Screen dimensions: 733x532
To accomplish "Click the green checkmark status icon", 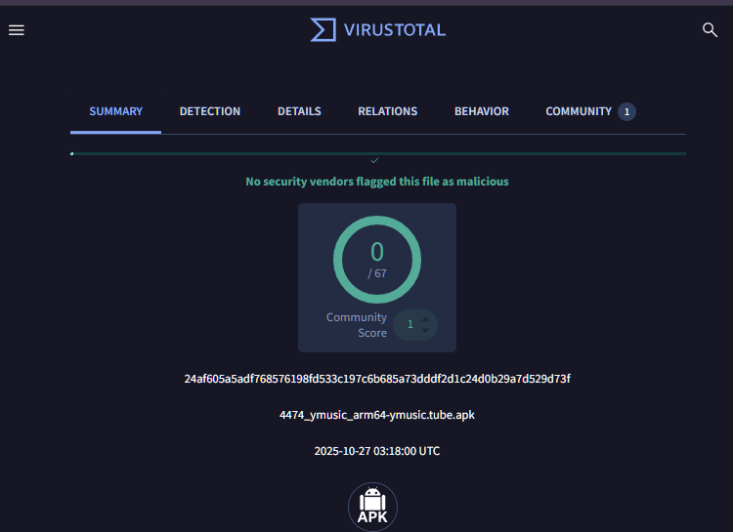I will point(374,161).
